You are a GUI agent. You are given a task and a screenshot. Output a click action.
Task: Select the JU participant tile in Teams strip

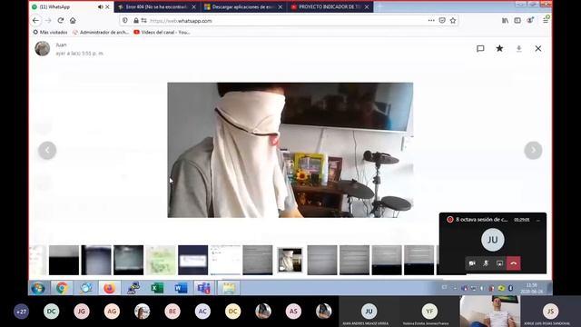tap(369, 312)
